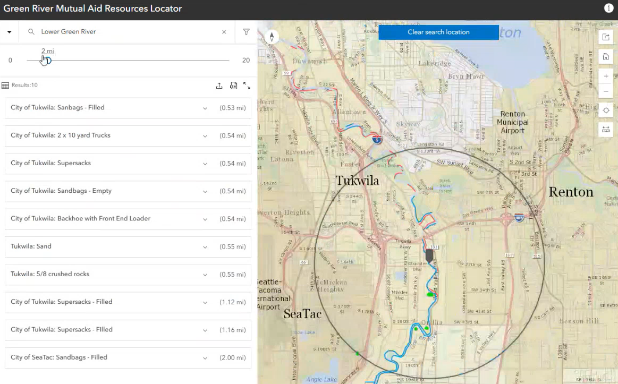This screenshot has width=618, height=384.
Task: Click the Green River Mutual Aid title
Action: point(92,8)
